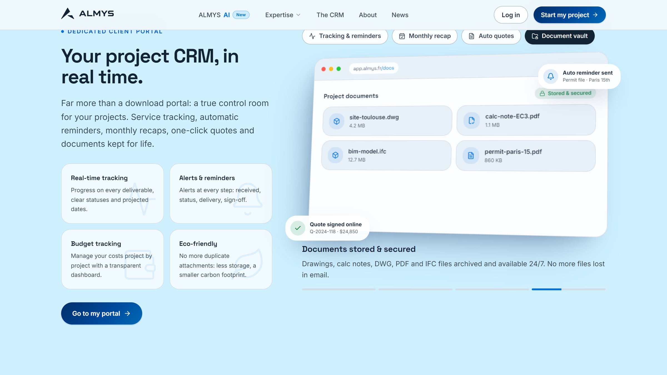
Task: Click the app.almys.fr/docs address field
Action: click(374, 68)
